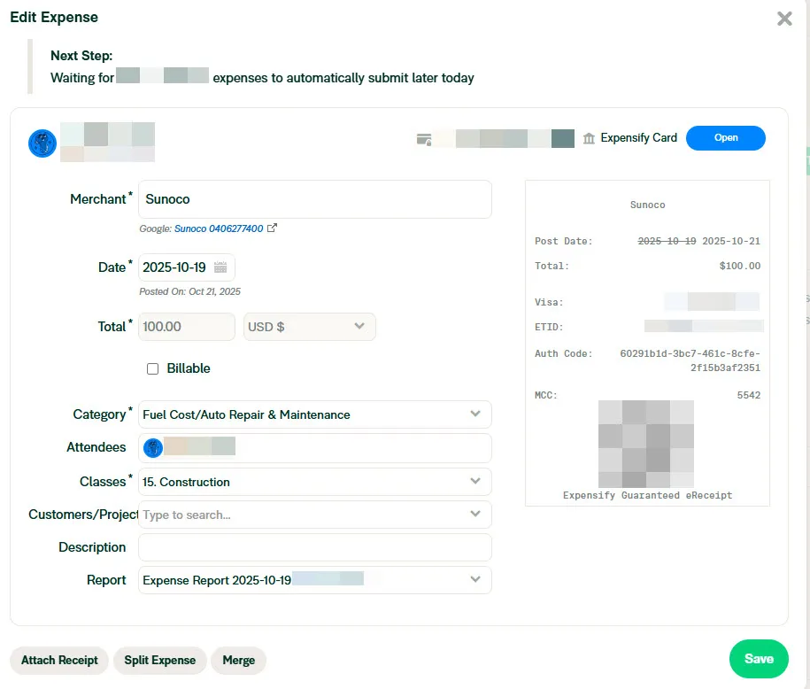Screen dimensions: 810x689
Task: Click the credit card icon near top
Action: [424, 139]
